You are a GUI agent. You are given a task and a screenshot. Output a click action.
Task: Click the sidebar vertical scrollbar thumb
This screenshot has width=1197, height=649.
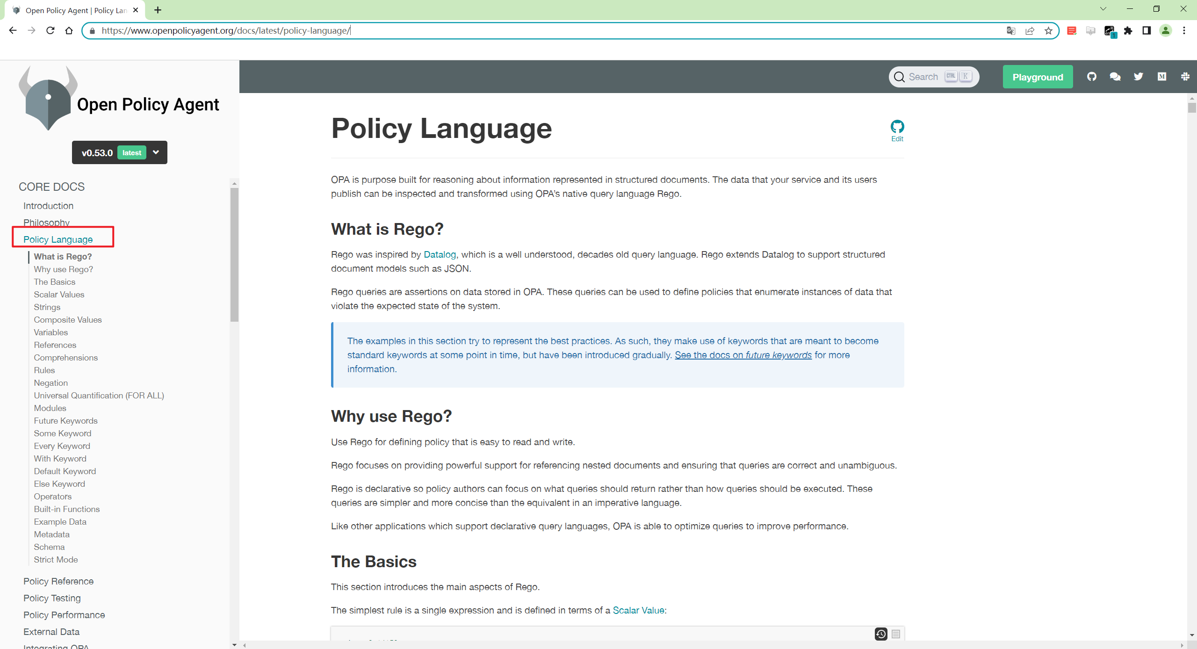coord(234,254)
